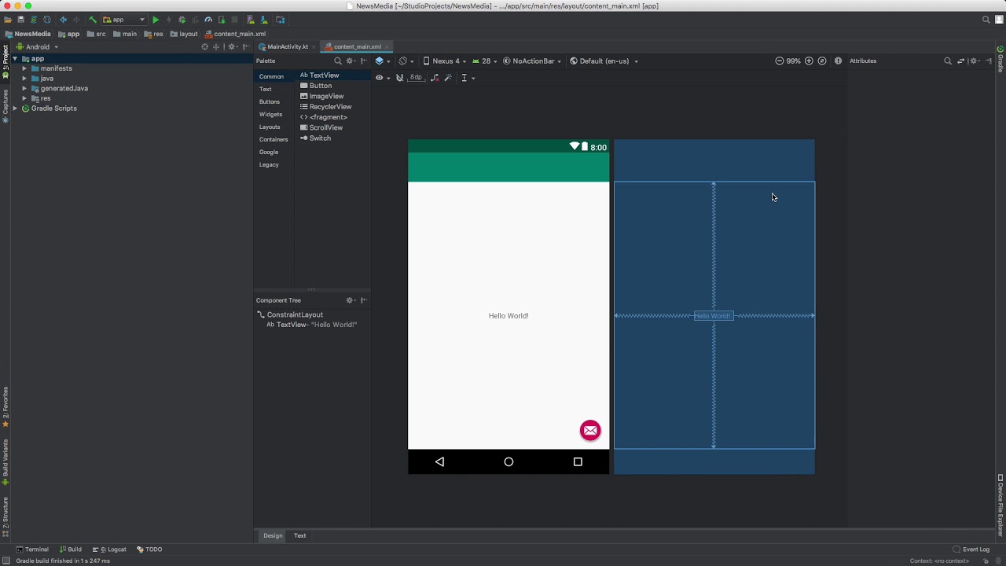Open the Build tool window
Screen dimensions: 1006x566
tap(71, 549)
